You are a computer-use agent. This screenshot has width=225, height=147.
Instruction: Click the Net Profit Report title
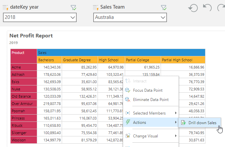pyautogui.click(x=31, y=36)
